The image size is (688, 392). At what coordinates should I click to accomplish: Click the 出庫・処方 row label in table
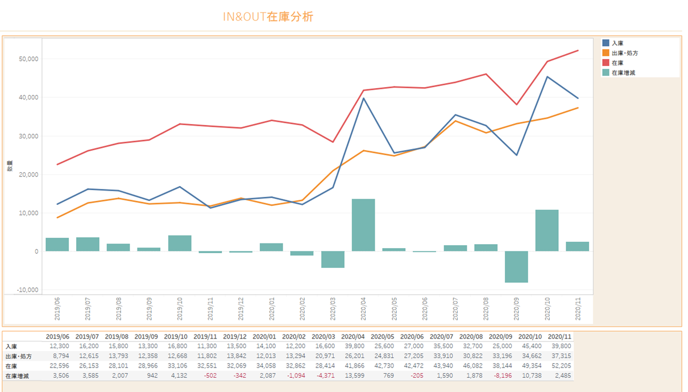pos(19,356)
